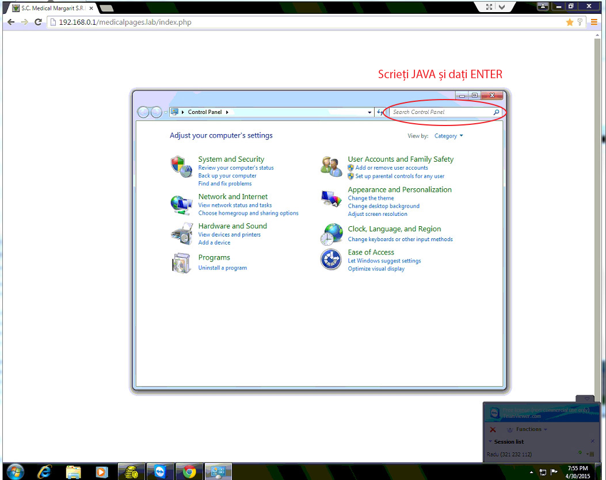Viewport: 606px width, 480px height.
Task: Open Appearance and Personalization heading
Action: [399, 190]
